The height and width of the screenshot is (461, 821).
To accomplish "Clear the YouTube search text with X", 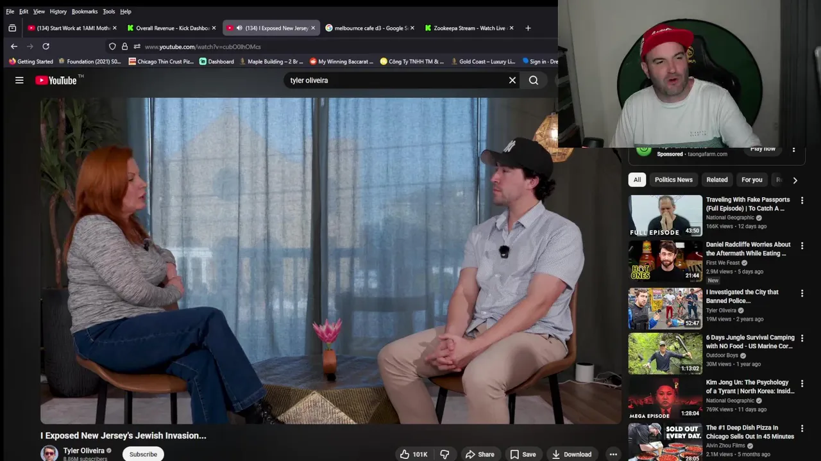I will pos(512,80).
